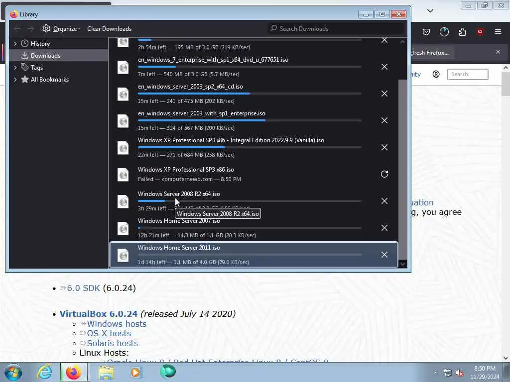Click the Library forward arrow
Viewport: 510px width, 382px height.
coord(30,29)
